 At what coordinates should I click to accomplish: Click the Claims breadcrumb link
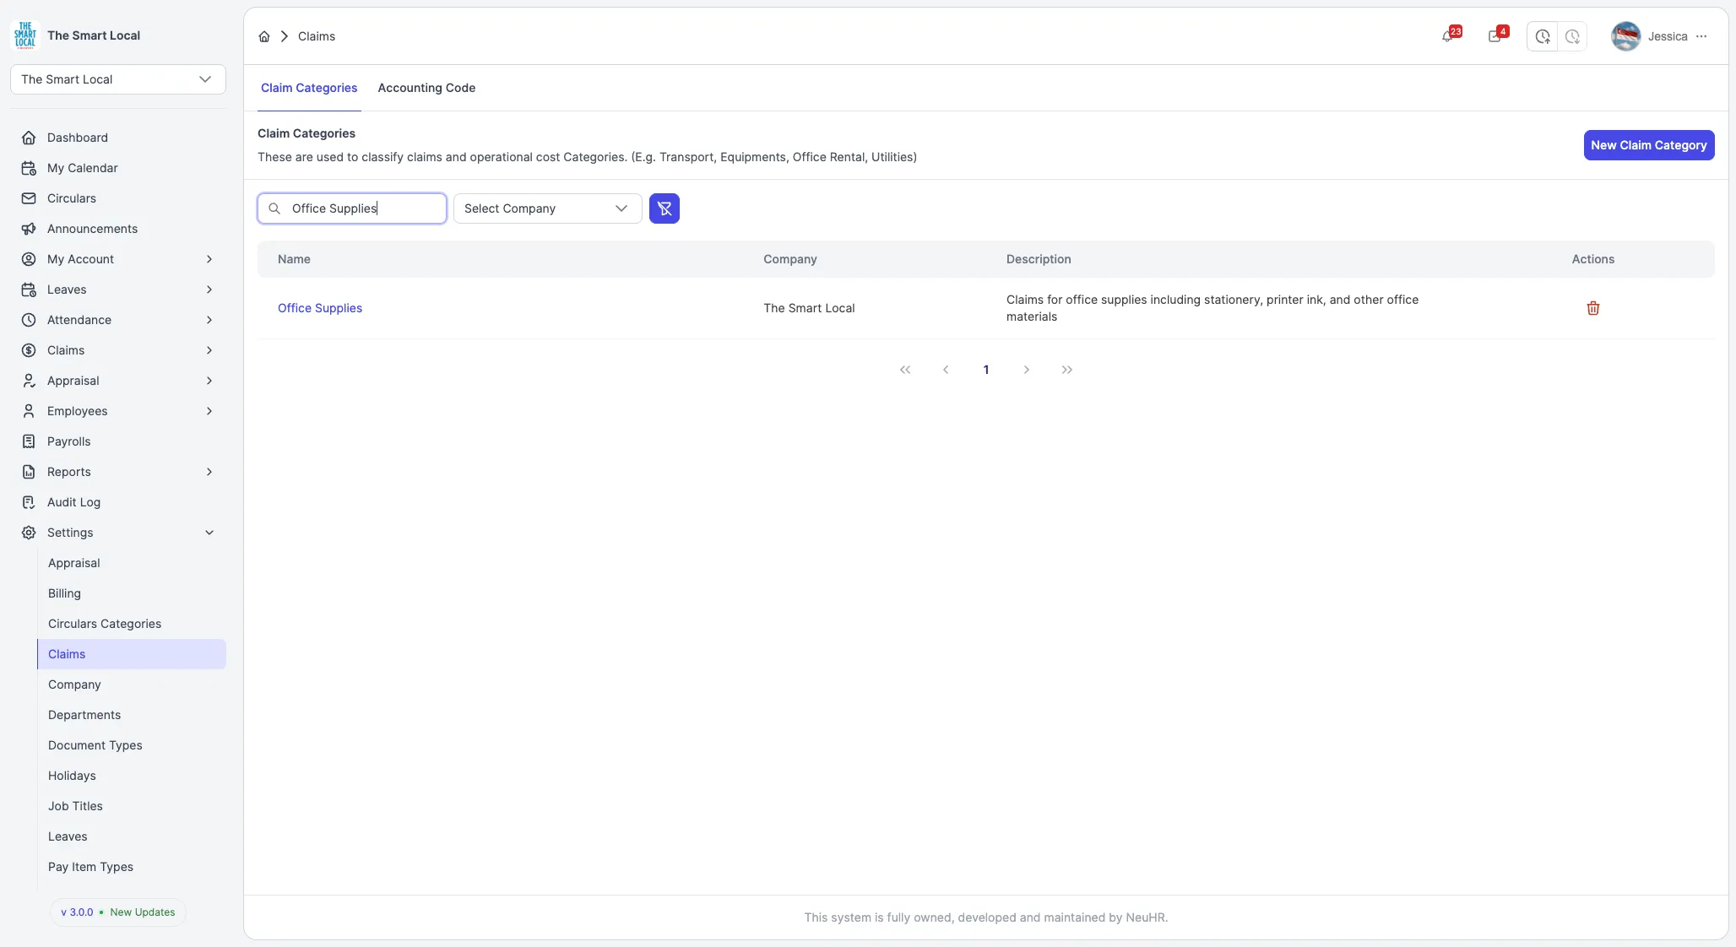[317, 36]
